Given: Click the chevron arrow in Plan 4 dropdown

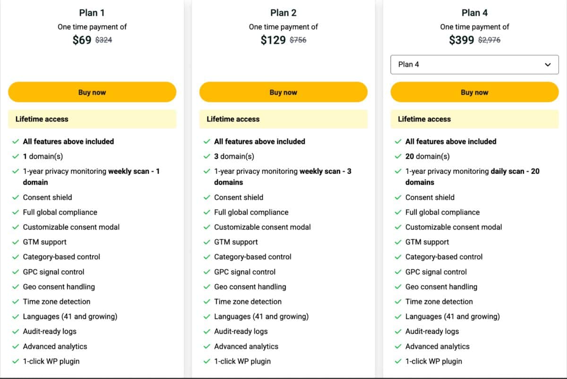Looking at the screenshot, I should (x=548, y=65).
